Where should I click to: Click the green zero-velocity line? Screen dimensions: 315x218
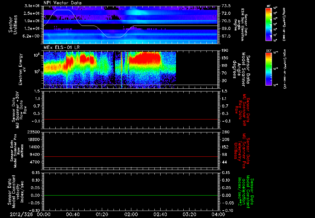coord(130,195)
